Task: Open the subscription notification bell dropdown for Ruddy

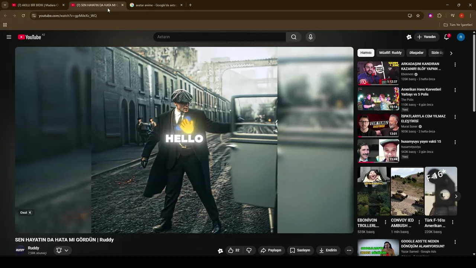Action: 62,250
